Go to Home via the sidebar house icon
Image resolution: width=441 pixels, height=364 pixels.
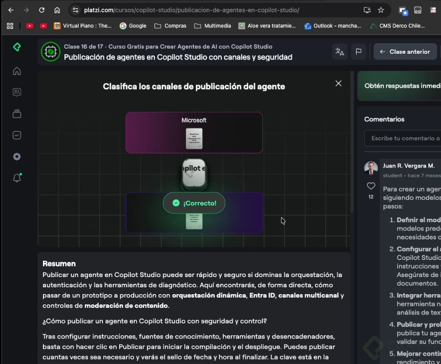17,71
